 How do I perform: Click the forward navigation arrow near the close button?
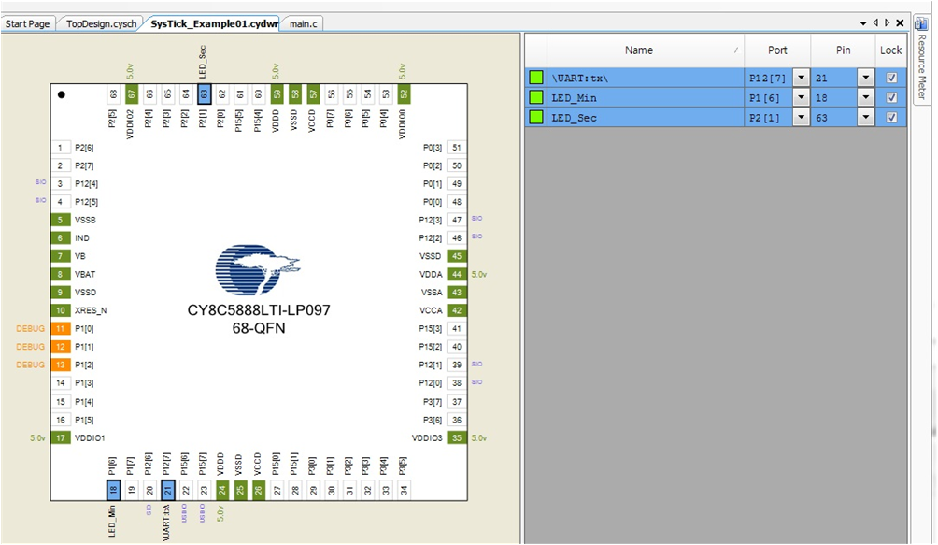pyautogui.click(x=886, y=22)
